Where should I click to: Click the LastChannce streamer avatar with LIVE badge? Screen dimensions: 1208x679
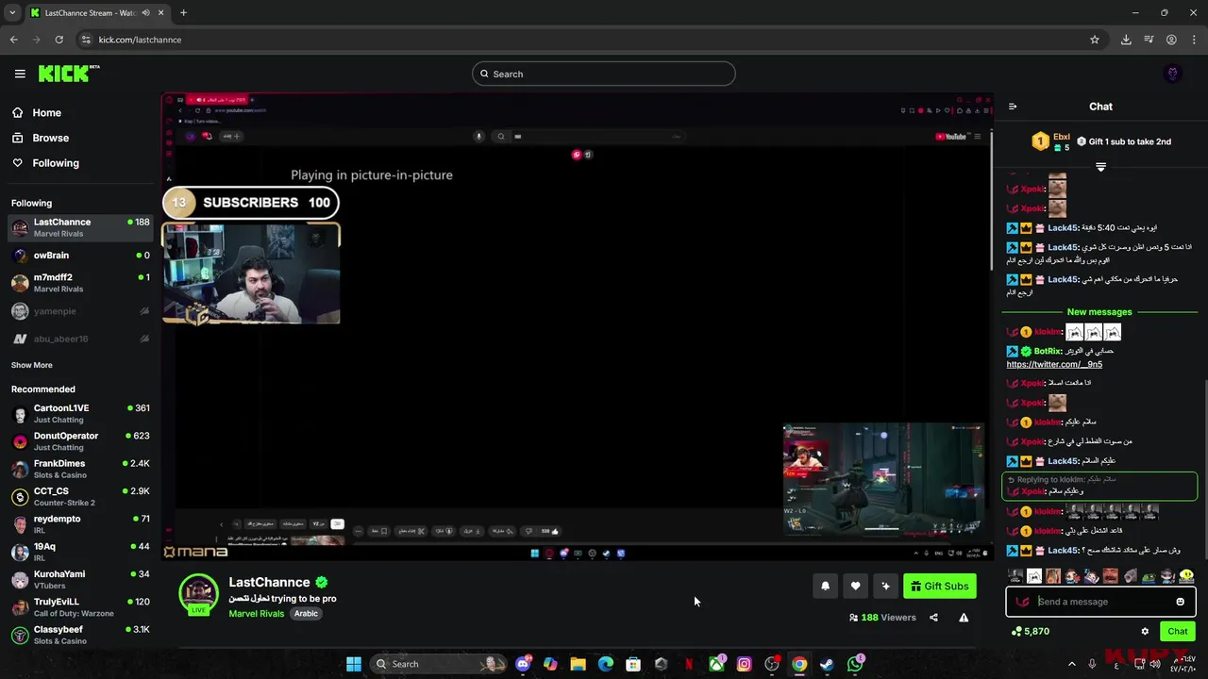click(198, 594)
